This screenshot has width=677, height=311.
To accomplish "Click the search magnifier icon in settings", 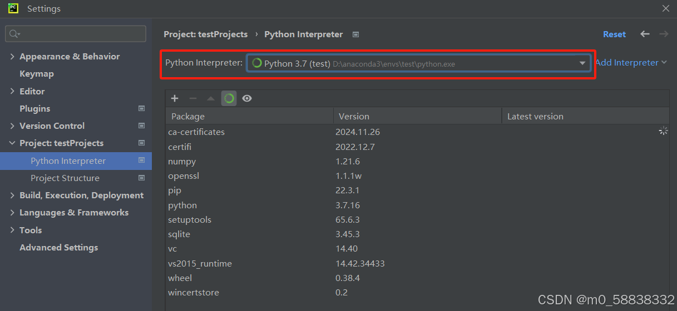I will pyautogui.click(x=14, y=34).
